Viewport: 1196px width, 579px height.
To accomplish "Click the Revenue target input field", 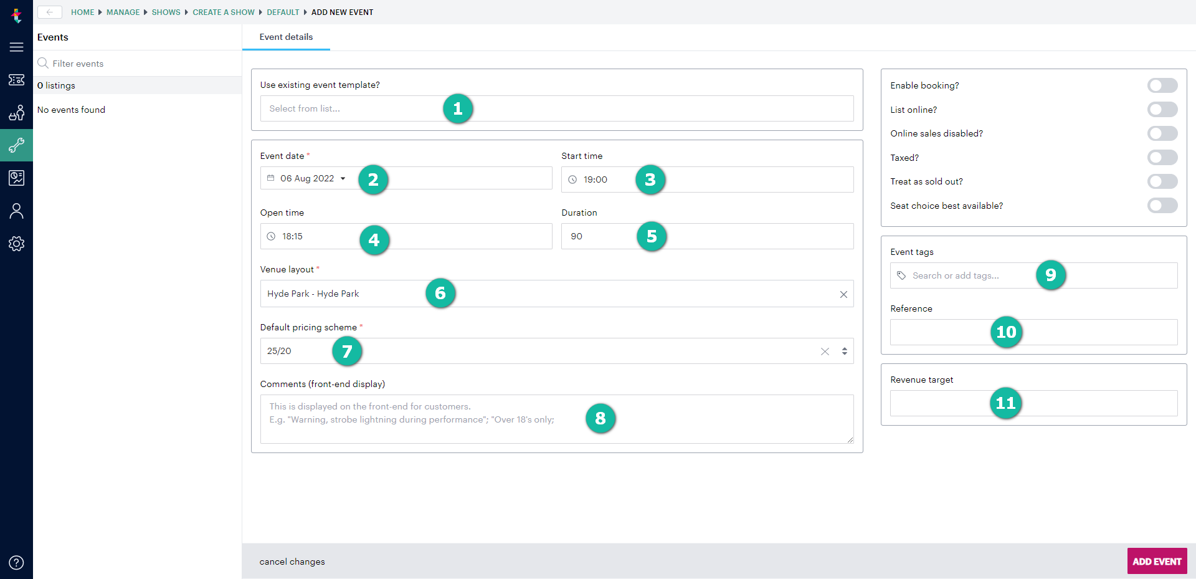I will click(x=1033, y=403).
